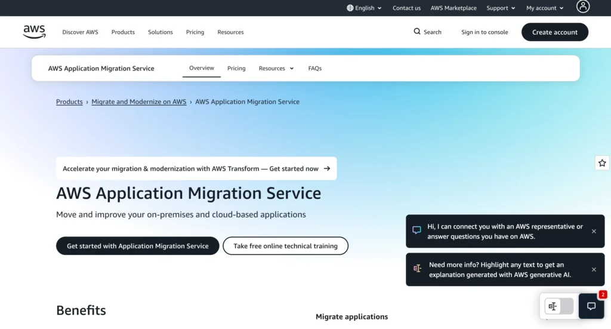
Task: Close the AWS representative chat notification
Action: pos(594,231)
